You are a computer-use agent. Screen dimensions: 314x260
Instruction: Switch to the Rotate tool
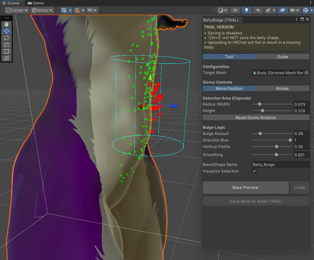7,38
